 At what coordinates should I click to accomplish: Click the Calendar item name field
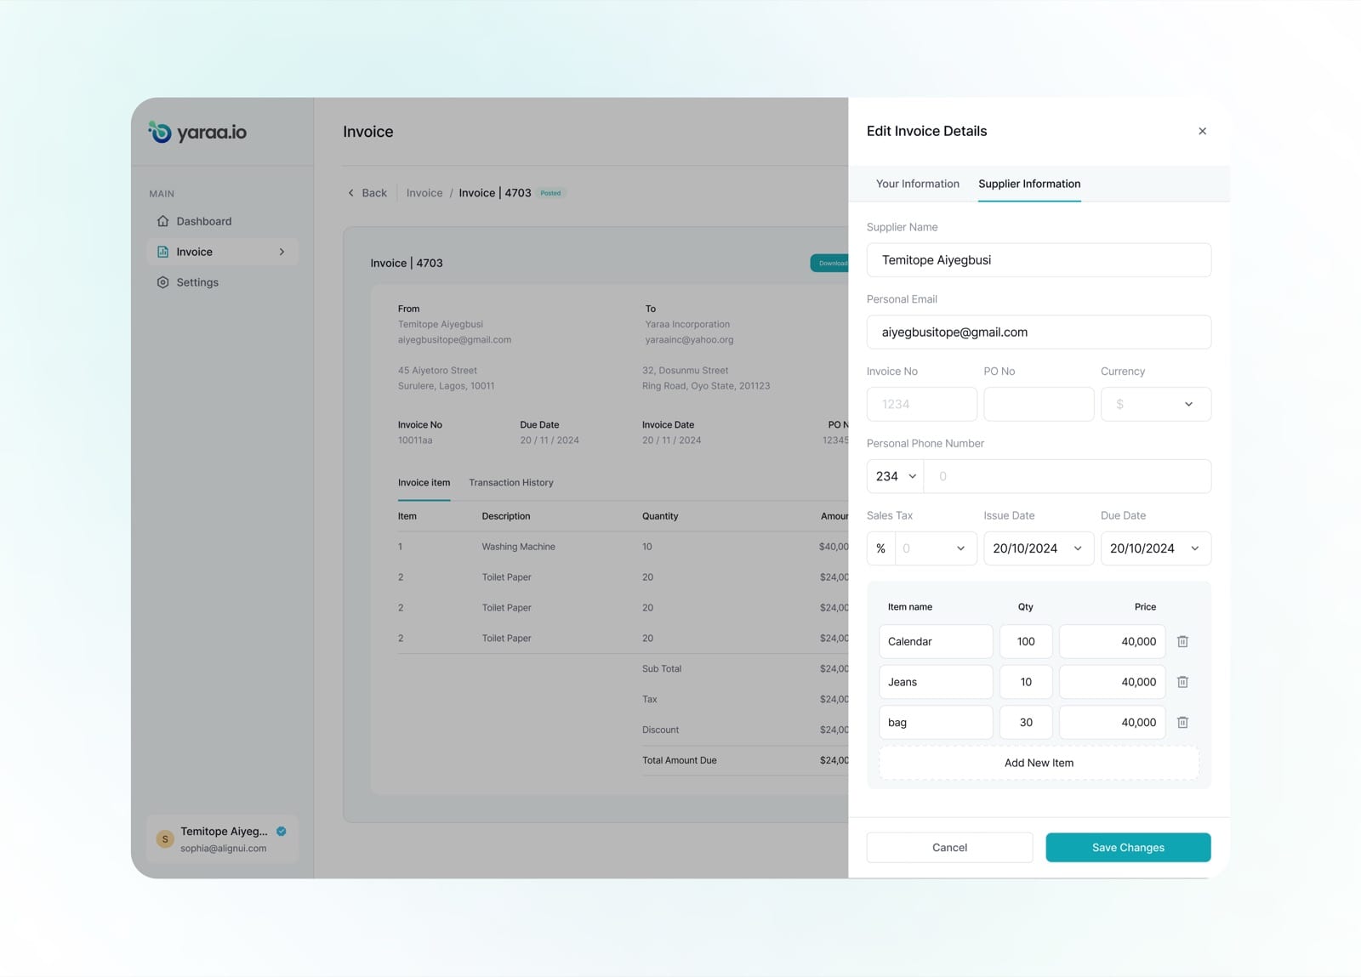pyautogui.click(x=936, y=641)
